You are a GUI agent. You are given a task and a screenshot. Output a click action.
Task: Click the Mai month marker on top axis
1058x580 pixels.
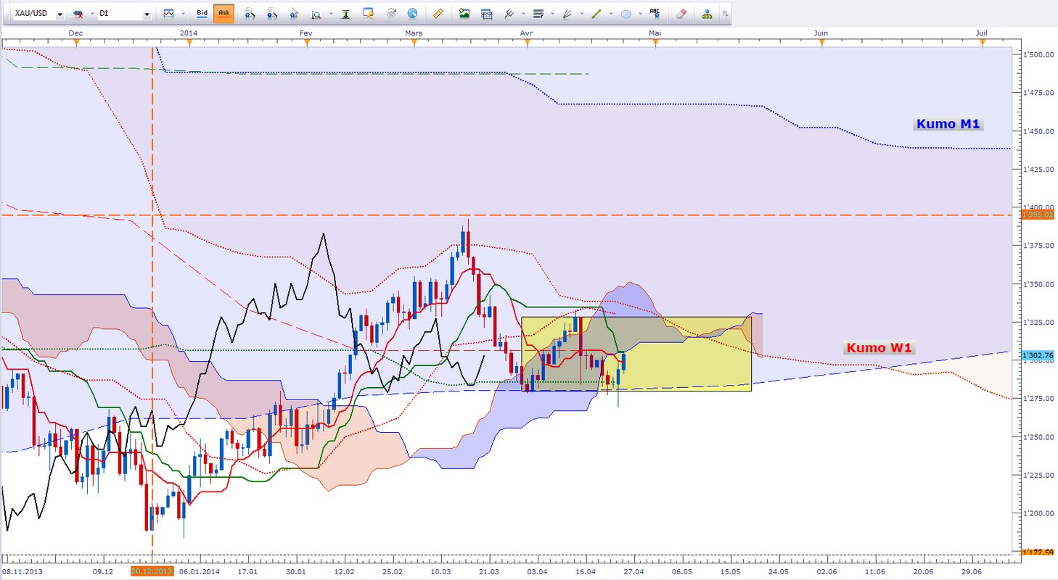coord(655,33)
